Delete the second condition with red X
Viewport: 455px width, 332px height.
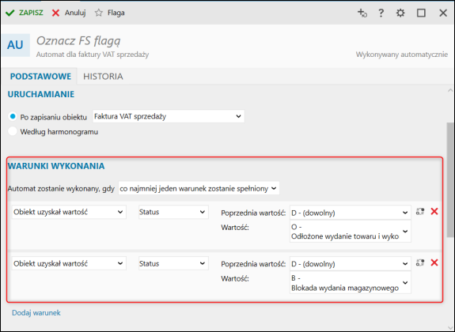(434, 262)
